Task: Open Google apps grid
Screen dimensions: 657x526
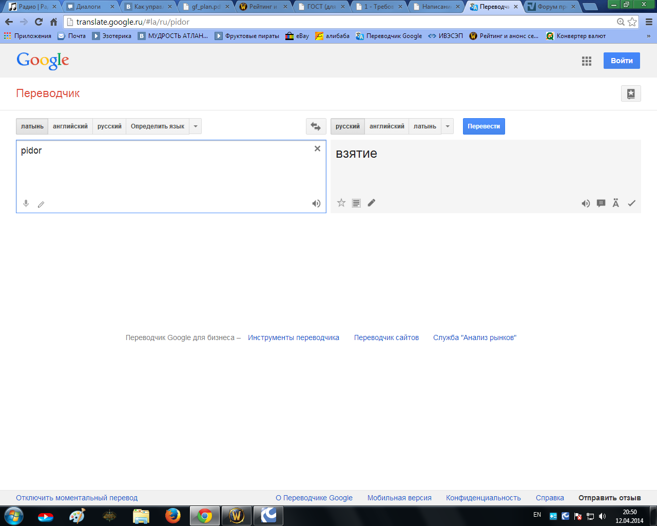Action: click(x=587, y=61)
